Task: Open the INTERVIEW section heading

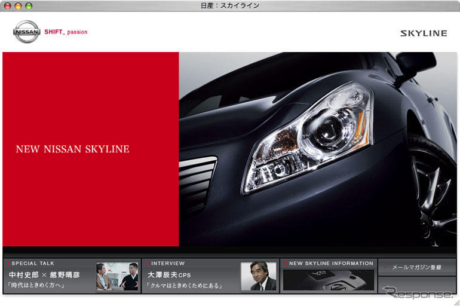Action: (x=168, y=264)
